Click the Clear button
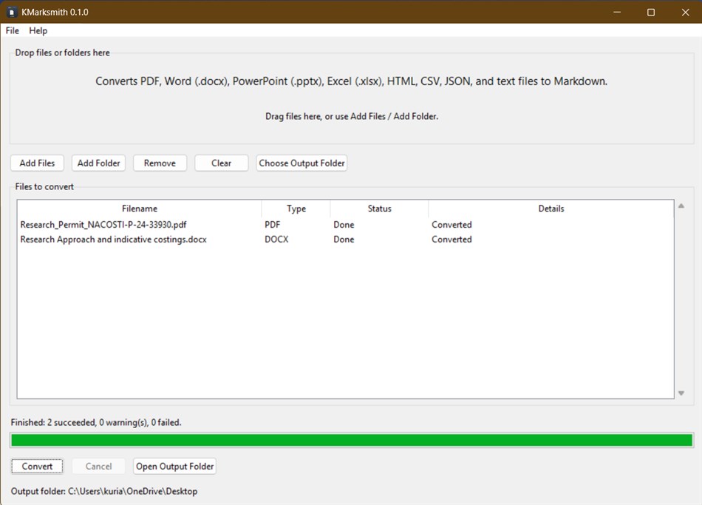The width and height of the screenshot is (702, 505). click(x=221, y=163)
